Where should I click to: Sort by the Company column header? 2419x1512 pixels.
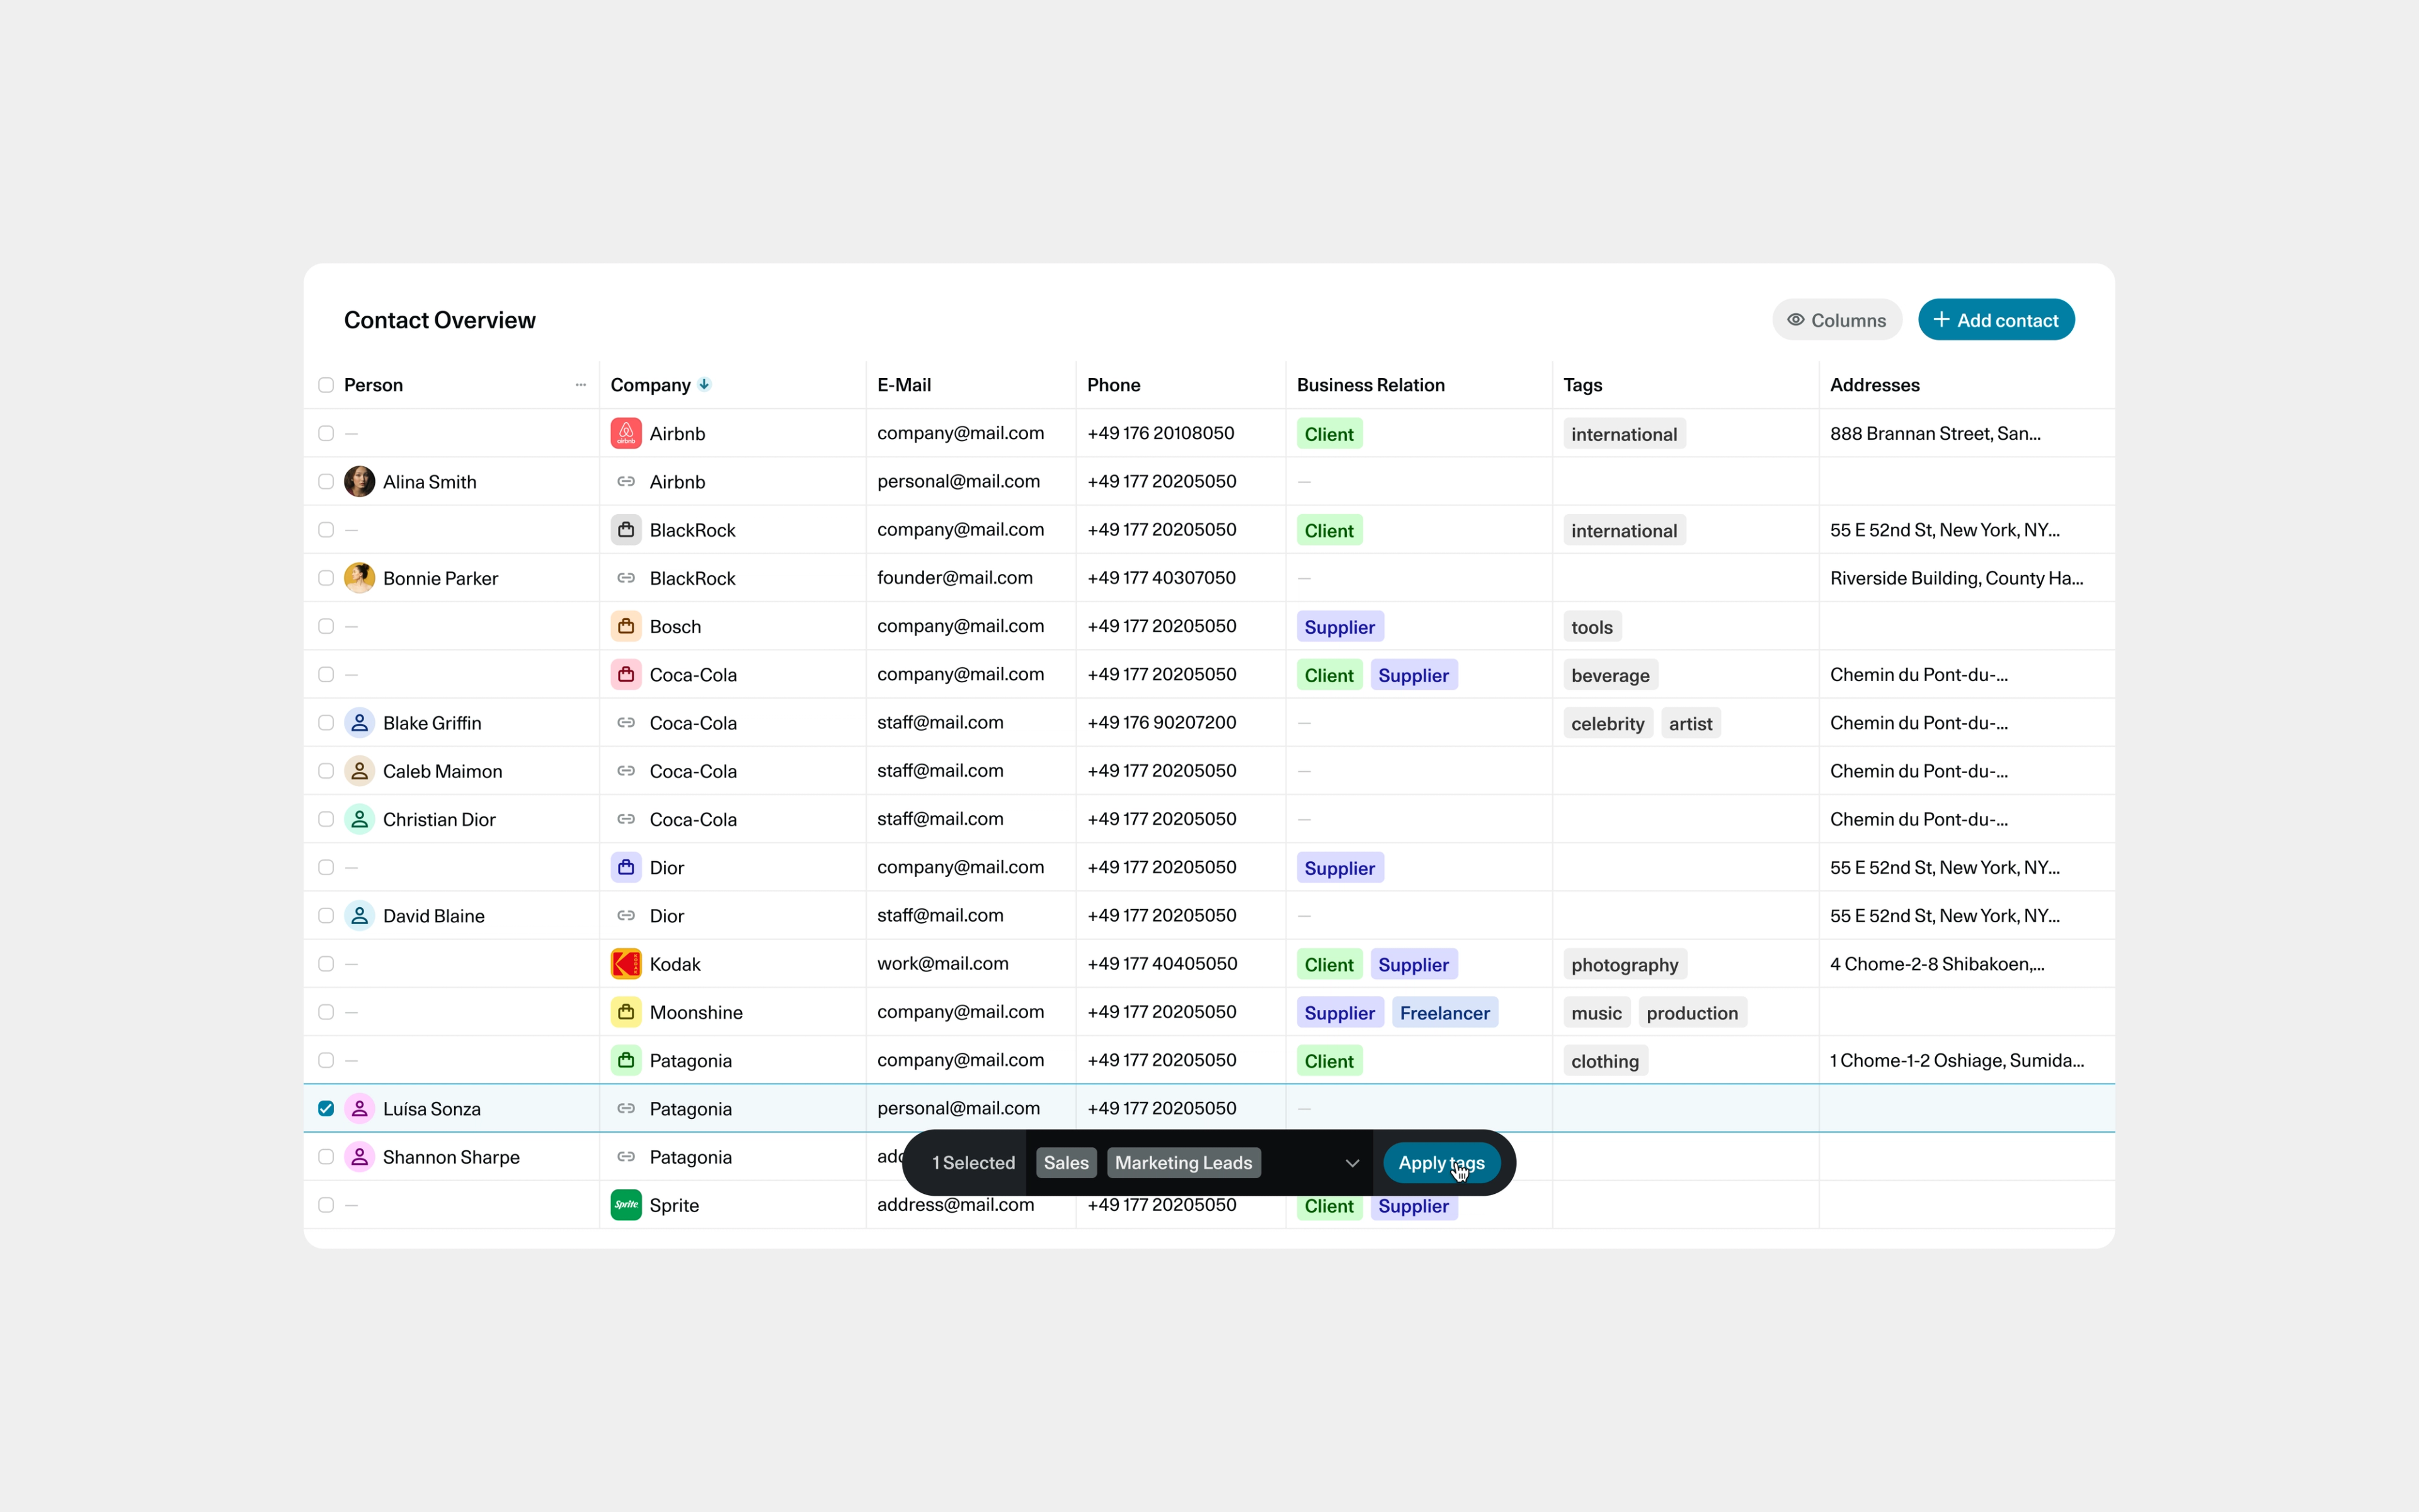point(649,385)
